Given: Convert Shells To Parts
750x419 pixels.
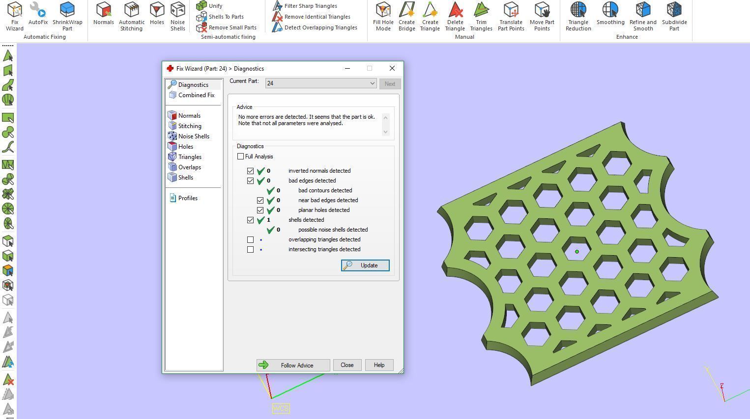Looking at the screenshot, I should [220, 17].
